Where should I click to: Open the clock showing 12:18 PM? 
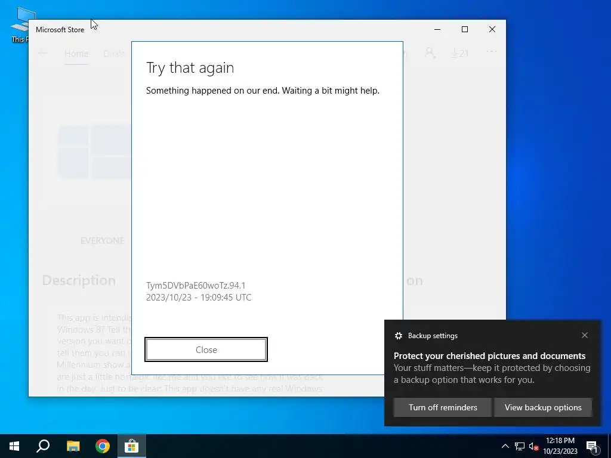click(x=560, y=446)
